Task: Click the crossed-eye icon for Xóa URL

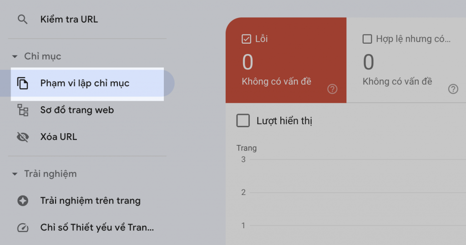Action: pyautogui.click(x=23, y=137)
